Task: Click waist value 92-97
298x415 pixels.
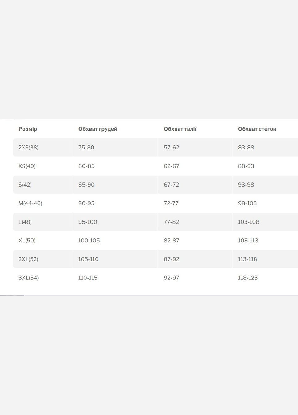Action: [171, 278]
